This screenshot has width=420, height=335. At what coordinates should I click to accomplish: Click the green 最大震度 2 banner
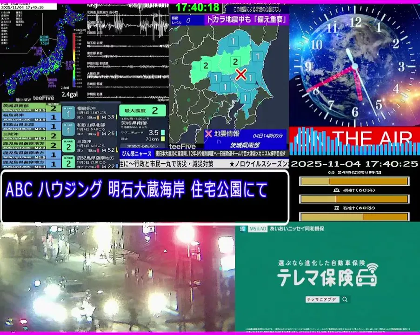[142, 110]
